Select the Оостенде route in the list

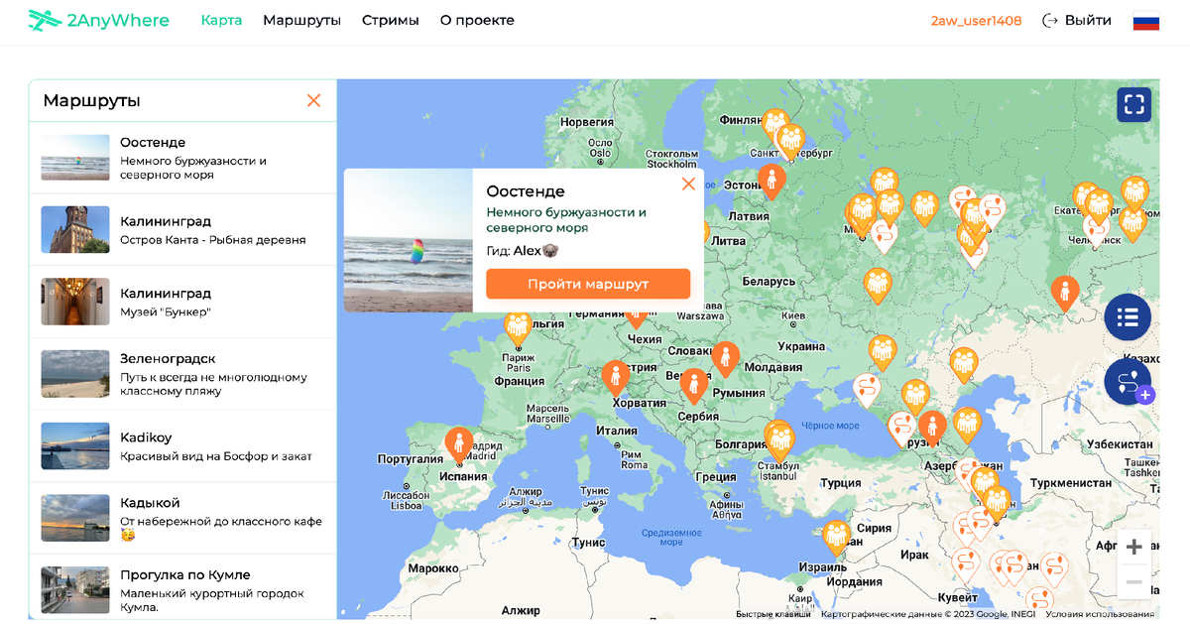pos(182,158)
